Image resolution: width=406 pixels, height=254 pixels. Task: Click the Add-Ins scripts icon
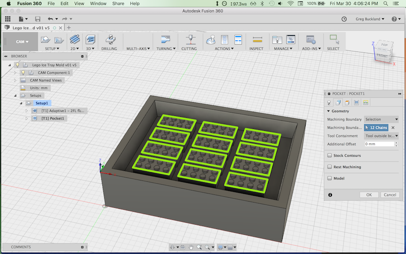(x=310, y=39)
